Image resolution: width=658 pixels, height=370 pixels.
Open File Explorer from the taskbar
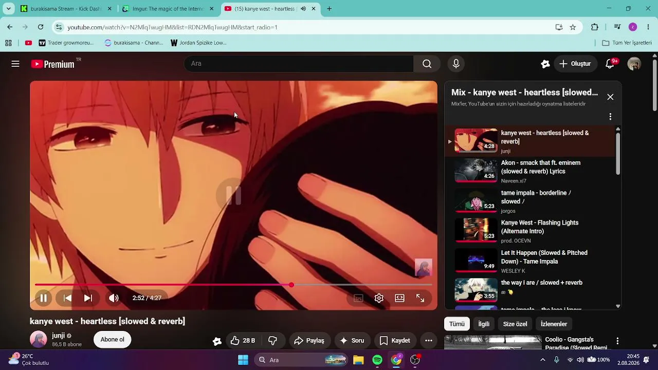(x=358, y=360)
